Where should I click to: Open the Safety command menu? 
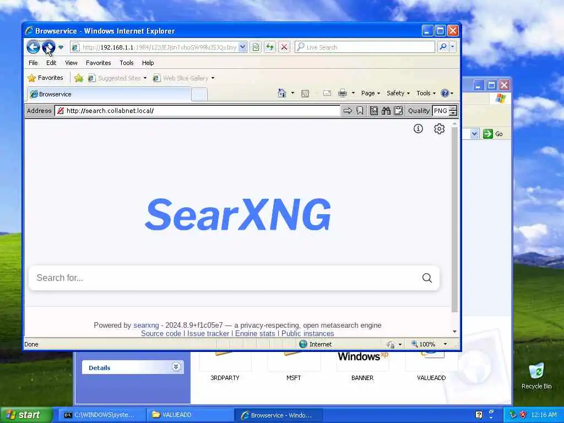[398, 93]
